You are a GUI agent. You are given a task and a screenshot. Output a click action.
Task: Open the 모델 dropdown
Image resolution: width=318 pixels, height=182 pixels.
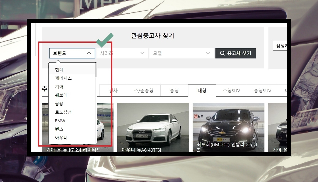click(181, 53)
